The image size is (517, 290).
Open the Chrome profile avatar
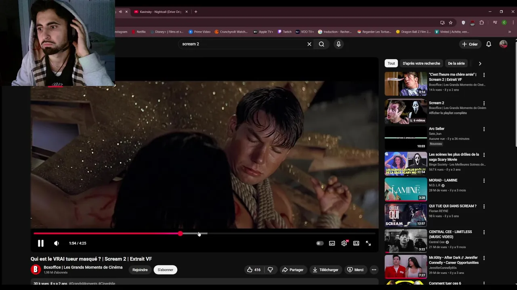point(504,23)
